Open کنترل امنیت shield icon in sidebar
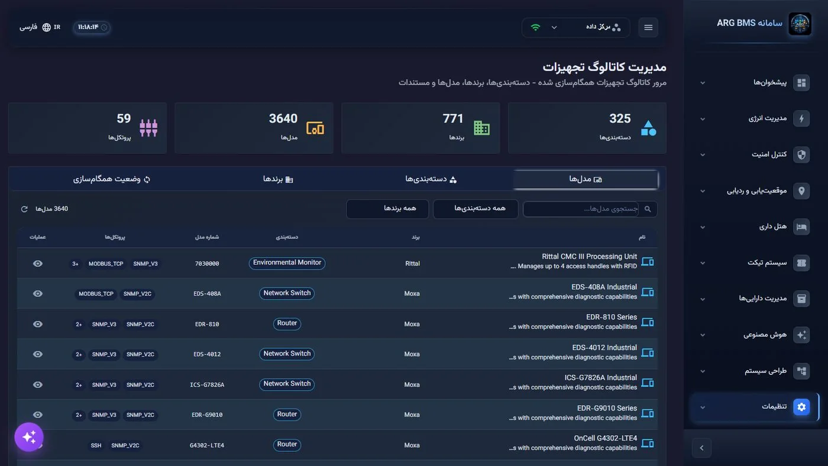The width and height of the screenshot is (828, 466). pyautogui.click(x=801, y=154)
